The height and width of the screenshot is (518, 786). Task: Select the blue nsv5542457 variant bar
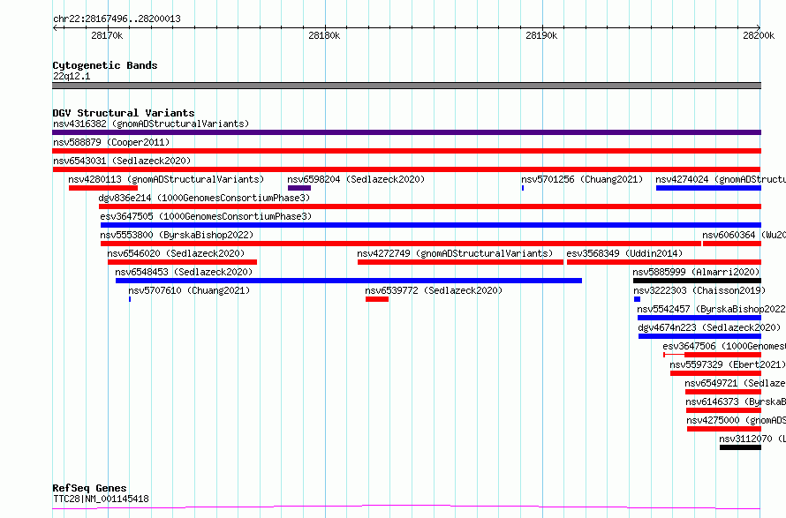tap(699, 318)
